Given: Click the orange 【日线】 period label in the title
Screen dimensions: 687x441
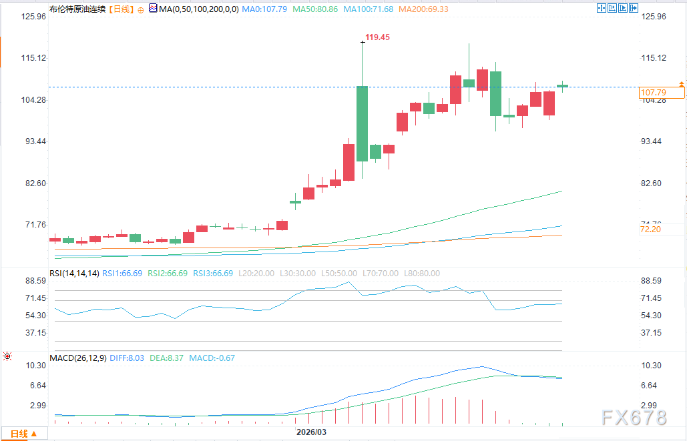Looking at the screenshot, I should point(121,9).
